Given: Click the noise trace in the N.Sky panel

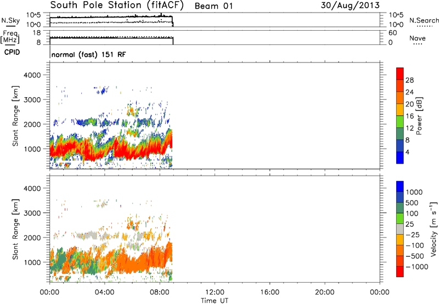Looking at the screenshot, I should (111, 18).
